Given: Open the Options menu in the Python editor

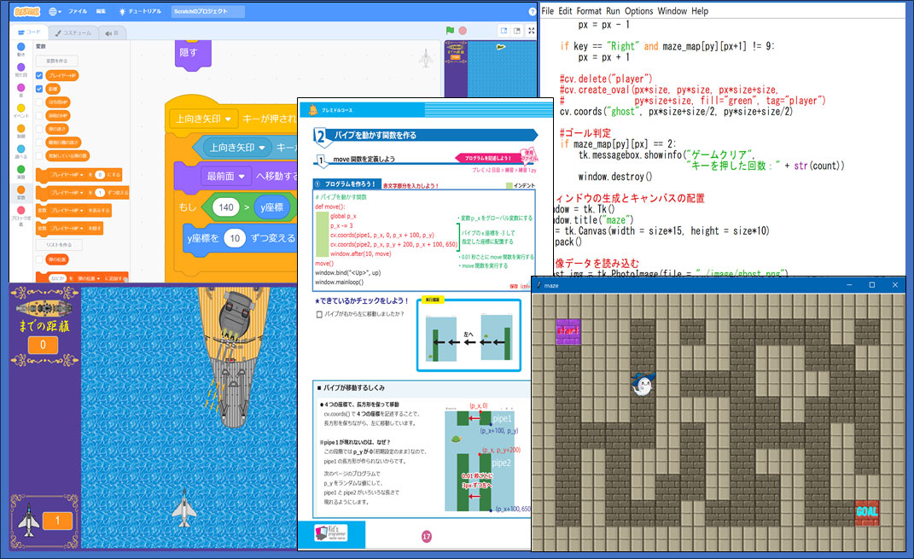Looking at the screenshot, I should [x=639, y=11].
